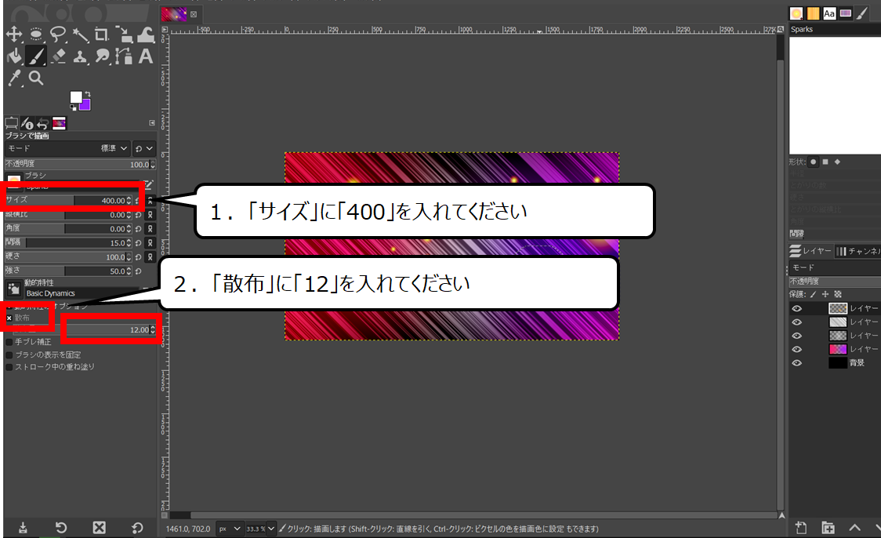This screenshot has height=538, width=881.
Task: Select the Scale transform tool
Action: pos(124,35)
